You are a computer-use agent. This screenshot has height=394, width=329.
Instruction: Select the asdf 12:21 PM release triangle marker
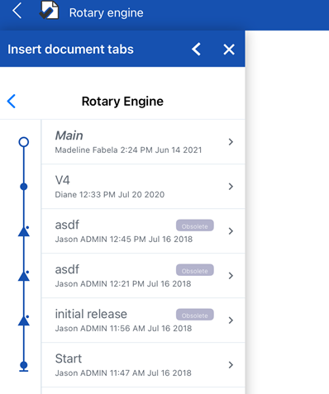[24, 276]
